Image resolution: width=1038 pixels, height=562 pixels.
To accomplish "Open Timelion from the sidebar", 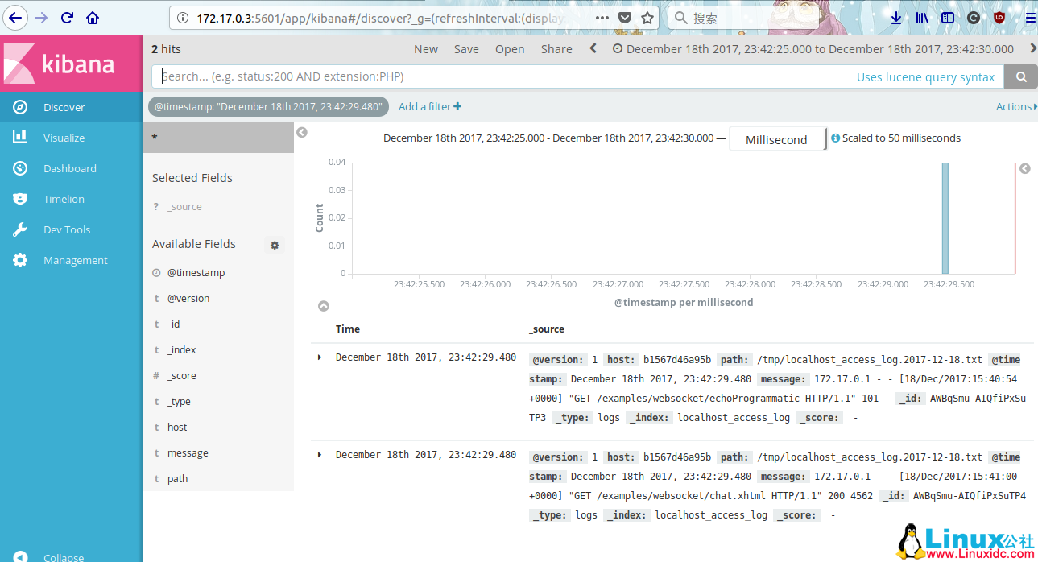I will tap(64, 198).
